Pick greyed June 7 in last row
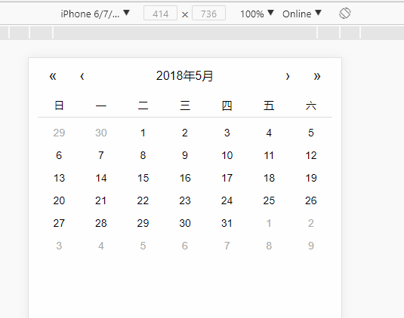 (227, 246)
